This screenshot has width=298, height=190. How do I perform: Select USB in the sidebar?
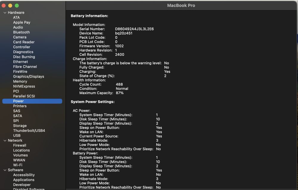[x=17, y=135]
